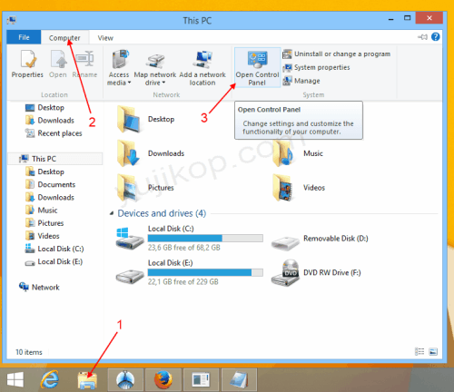The width and height of the screenshot is (454, 392).
Task: Minimize the ribbon using the arrow
Action: click(422, 37)
